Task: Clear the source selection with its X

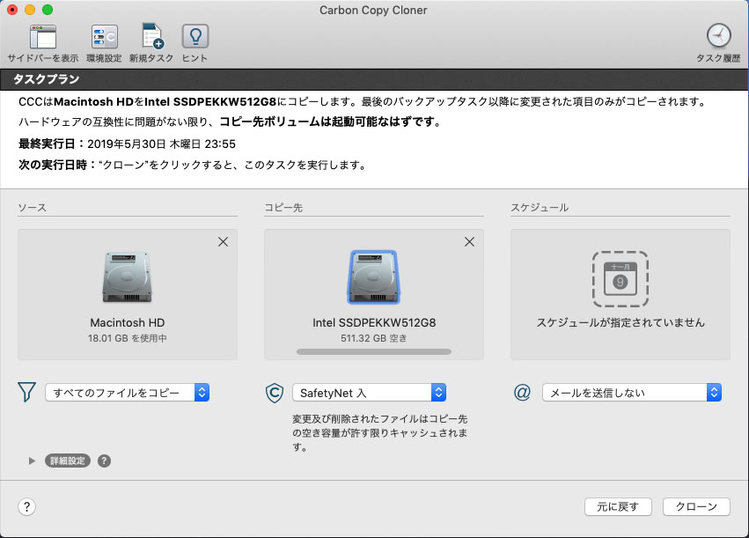Action: coord(223,242)
